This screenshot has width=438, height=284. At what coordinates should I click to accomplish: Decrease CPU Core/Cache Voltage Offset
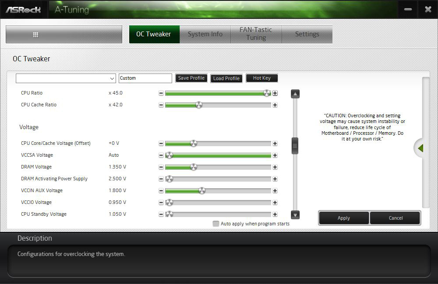click(161, 144)
